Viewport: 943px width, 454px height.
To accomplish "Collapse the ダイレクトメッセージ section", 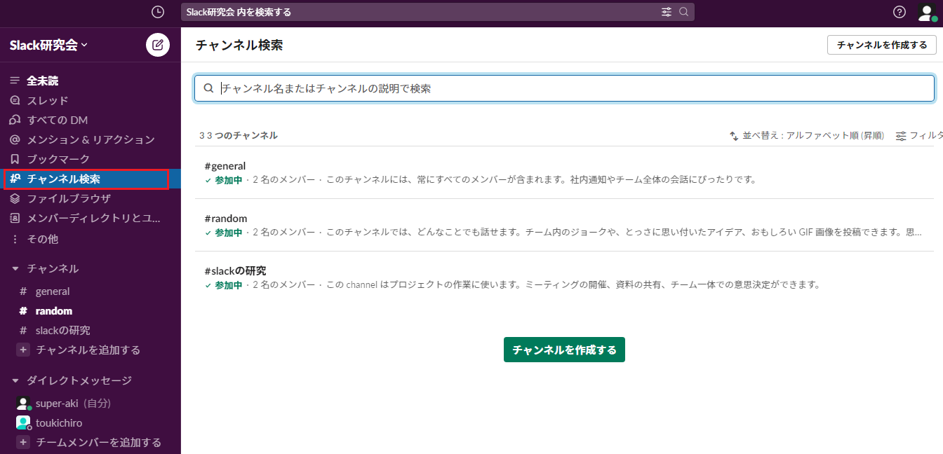I will click(15, 380).
